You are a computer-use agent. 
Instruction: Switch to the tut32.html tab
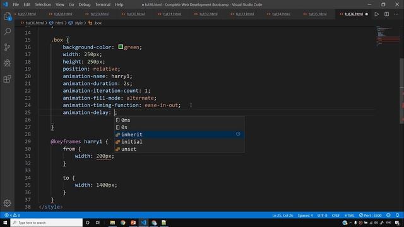(208, 14)
